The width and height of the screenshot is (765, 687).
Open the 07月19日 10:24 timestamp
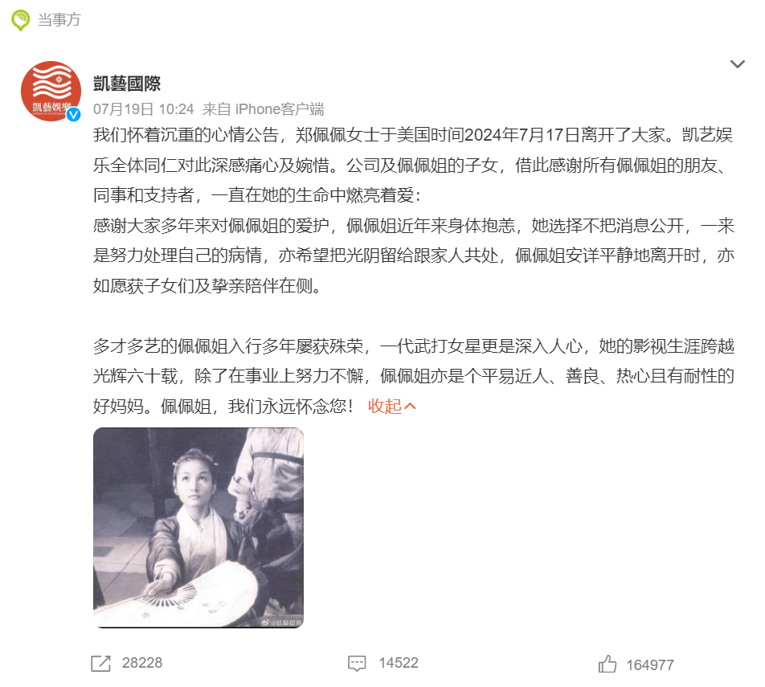point(143,108)
